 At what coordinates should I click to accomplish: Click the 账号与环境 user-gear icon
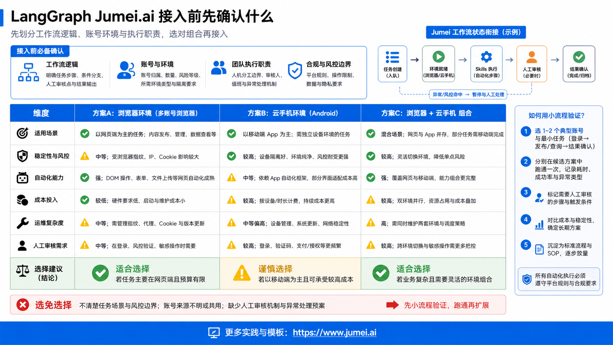click(x=126, y=70)
